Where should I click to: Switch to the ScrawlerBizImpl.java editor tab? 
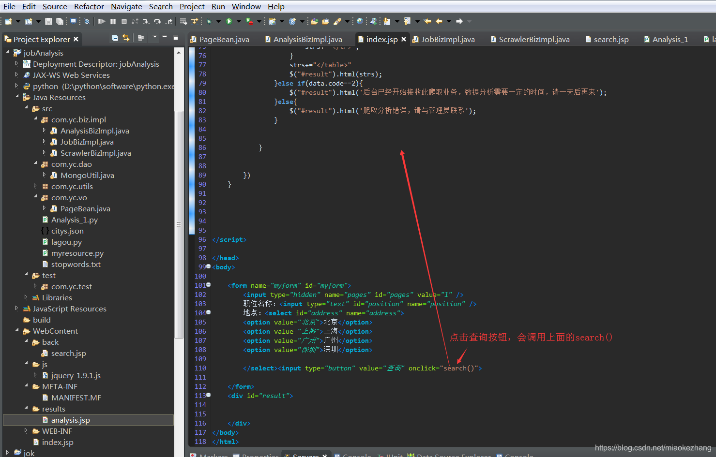click(x=530, y=39)
